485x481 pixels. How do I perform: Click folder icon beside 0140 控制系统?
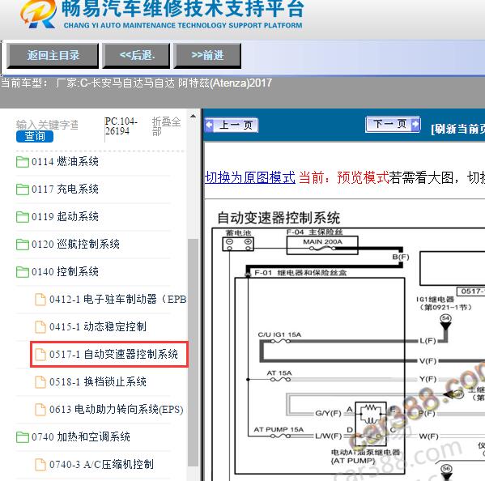point(23,272)
